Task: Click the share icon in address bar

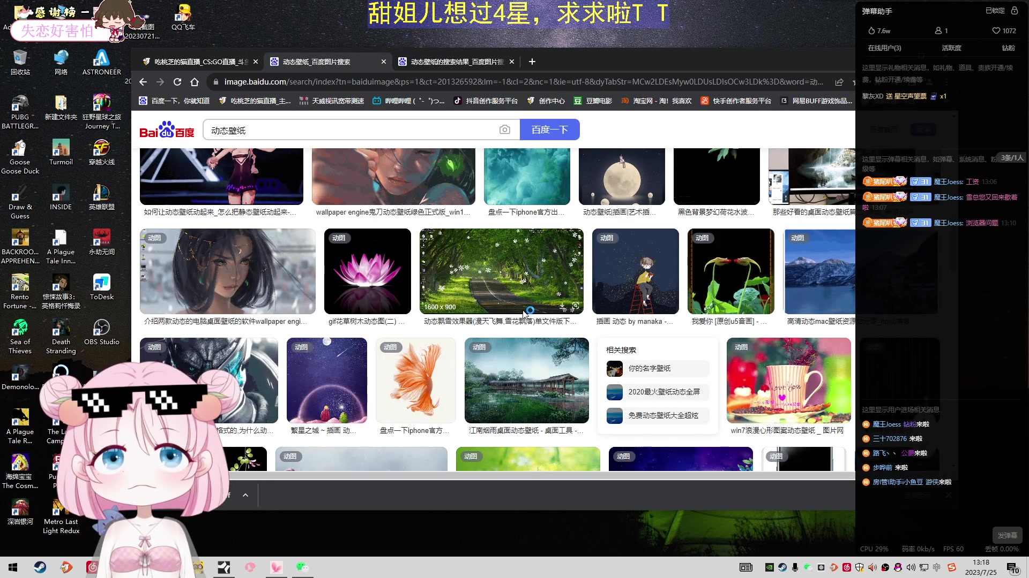Action: point(839,82)
